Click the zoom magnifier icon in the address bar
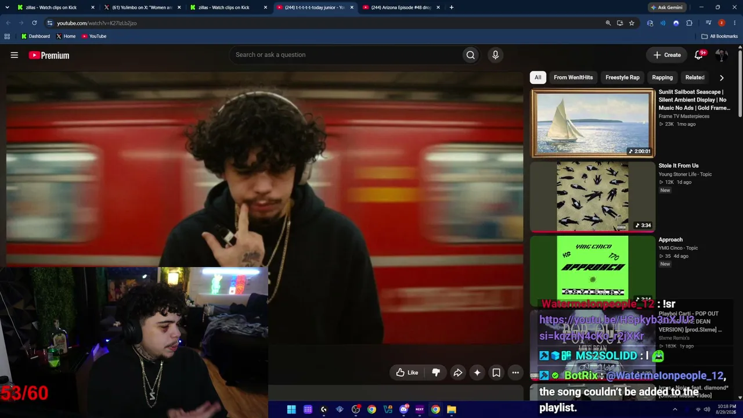Viewport: 743px width, 418px height. (608, 23)
